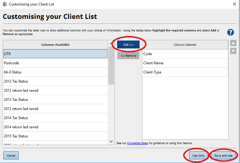Select Postcode in Columns Available list

tap(55, 63)
